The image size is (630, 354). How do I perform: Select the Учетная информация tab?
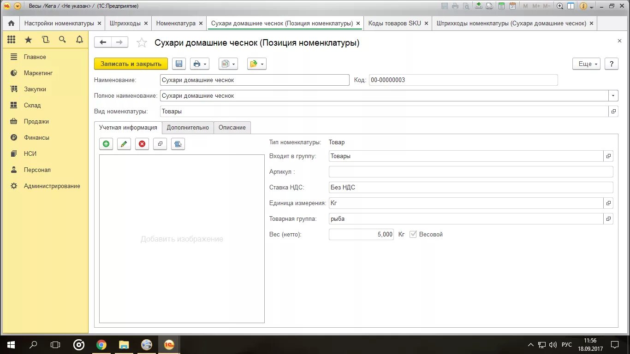click(x=128, y=127)
